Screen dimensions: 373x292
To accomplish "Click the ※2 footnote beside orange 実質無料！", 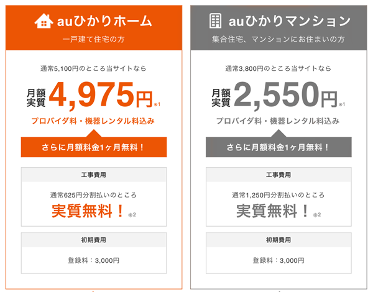I will pos(132,215).
